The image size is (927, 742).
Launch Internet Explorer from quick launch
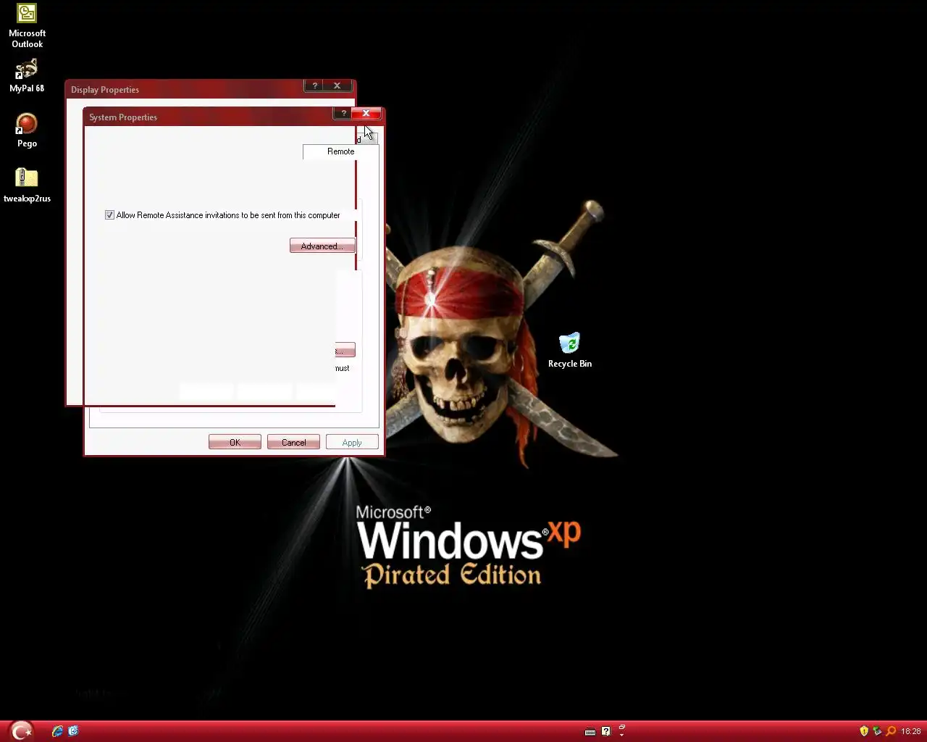point(57,731)
